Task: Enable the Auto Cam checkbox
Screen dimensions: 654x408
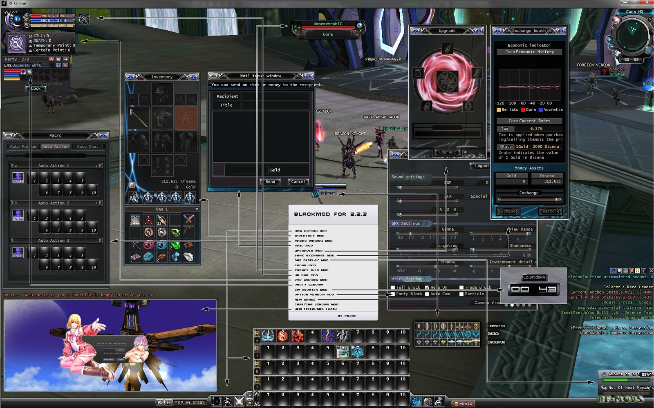Action: (x=427, y=294)
